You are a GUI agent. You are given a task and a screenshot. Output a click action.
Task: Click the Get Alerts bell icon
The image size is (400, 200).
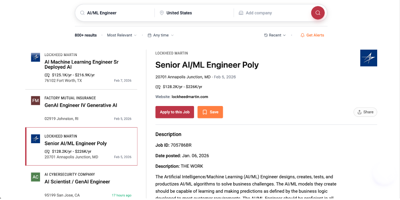[303, 35]
